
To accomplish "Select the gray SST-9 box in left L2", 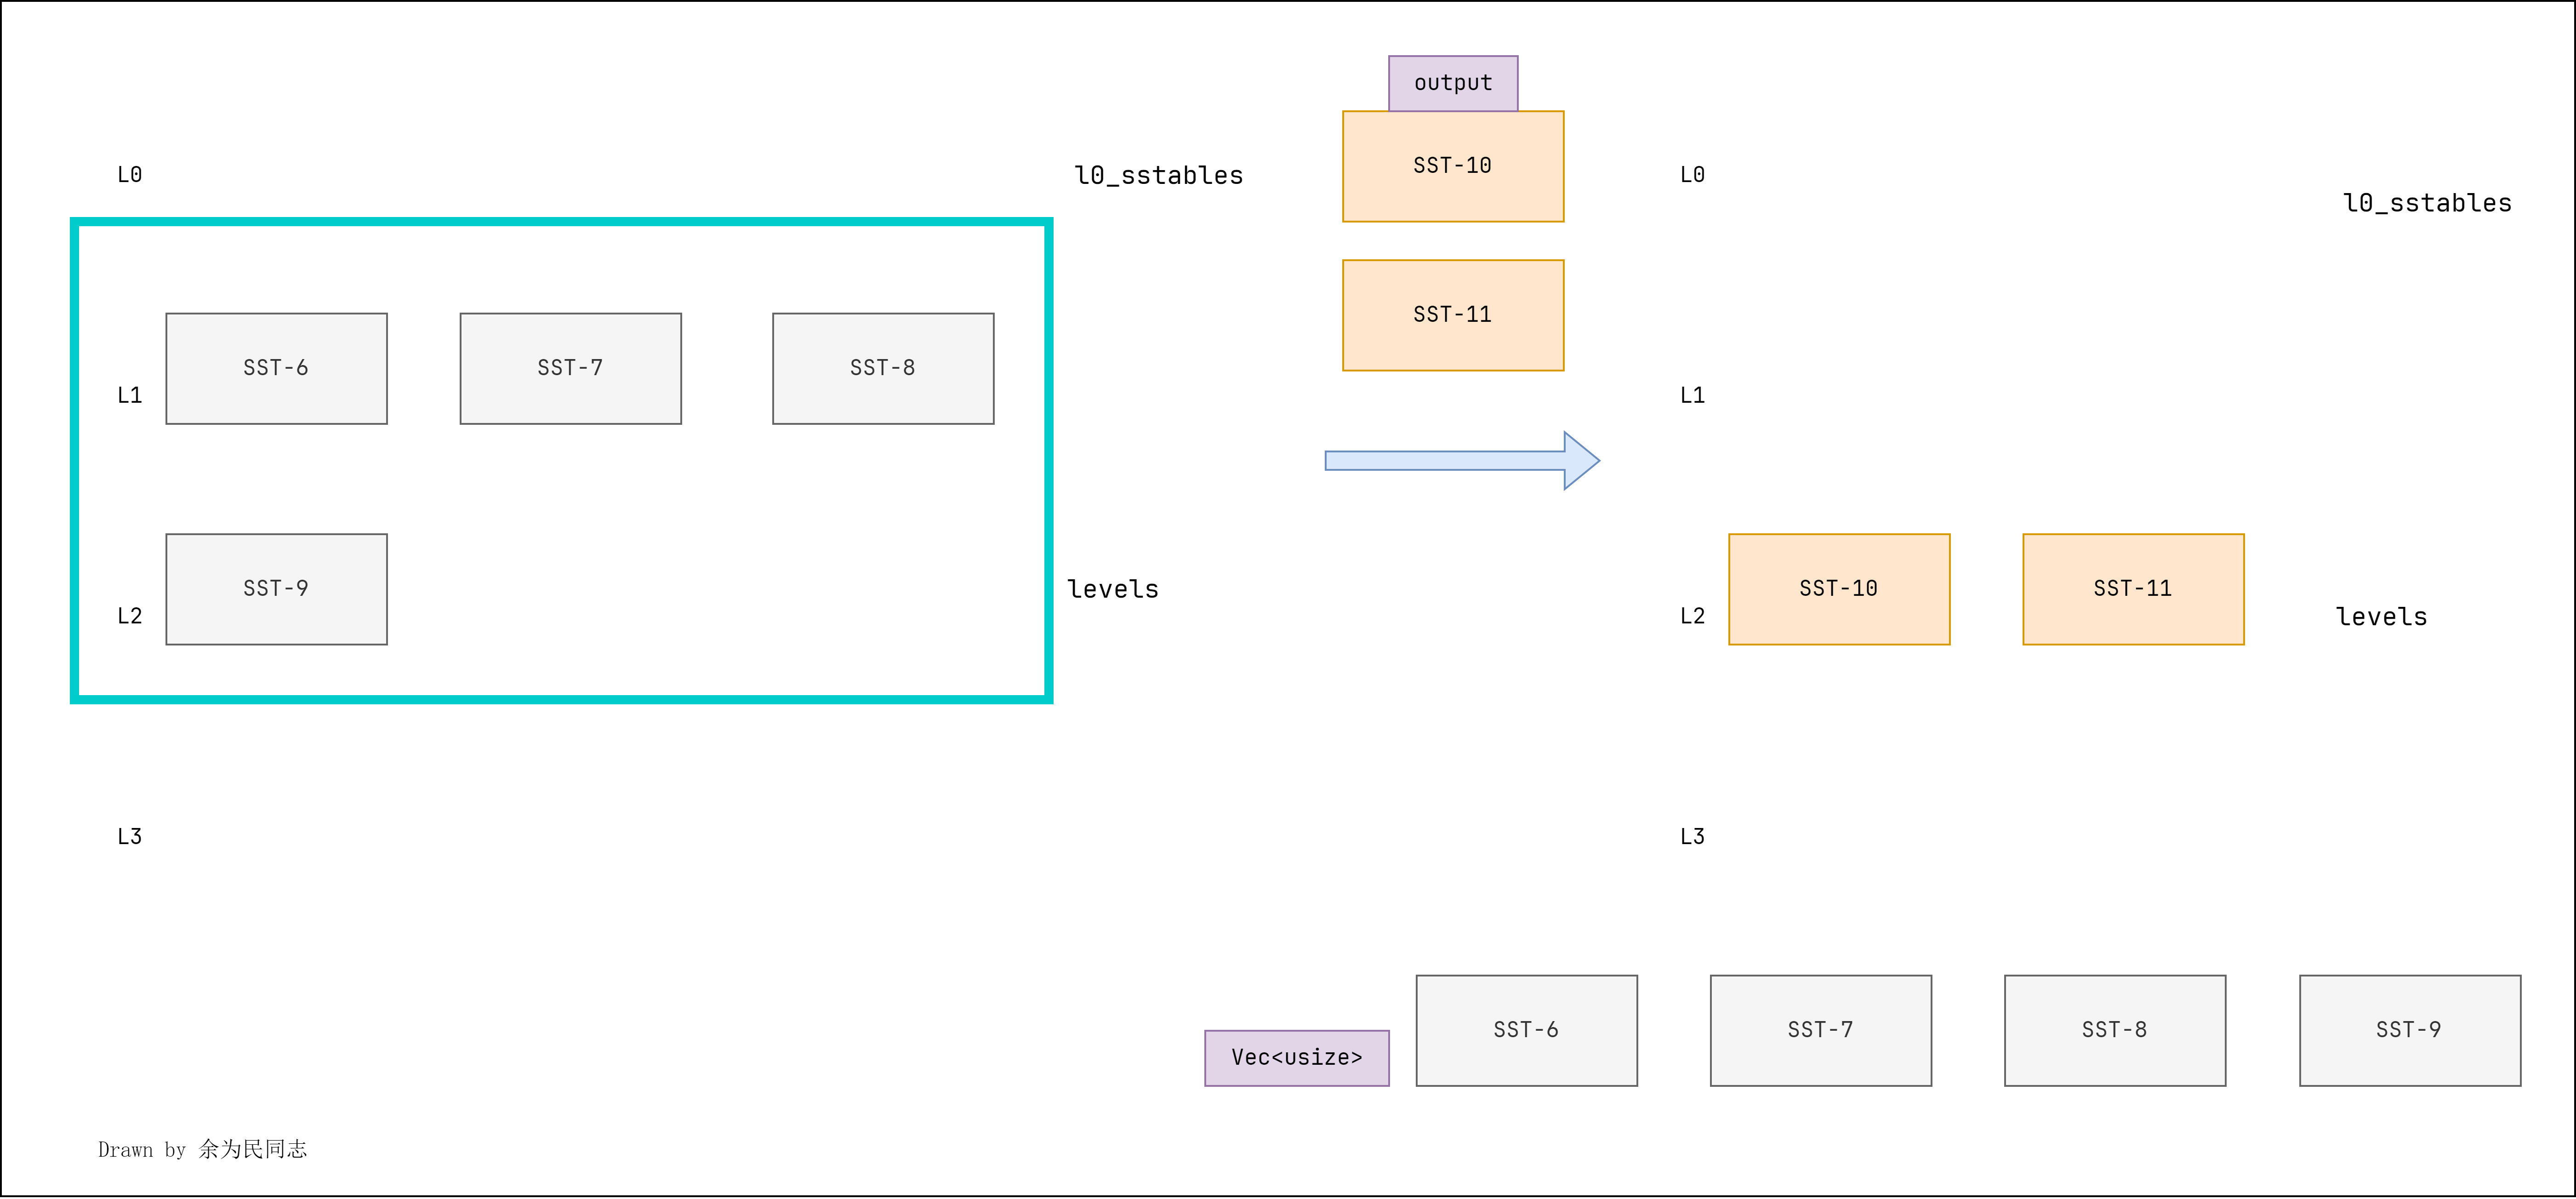I will pyautogui.click(x=276, y=589).
